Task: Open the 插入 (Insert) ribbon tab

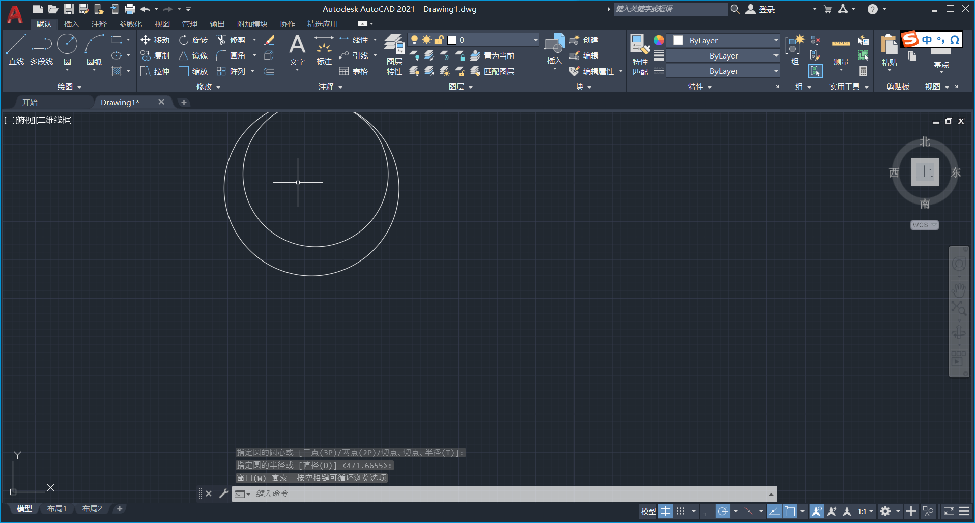Action: tap(72, 24)
